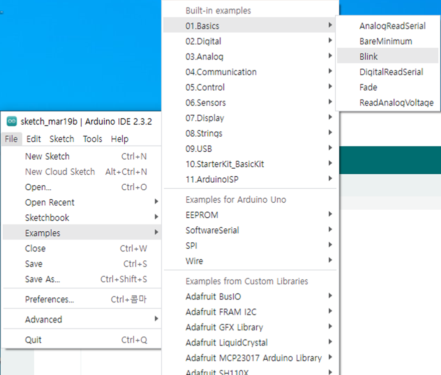Expand the Advanced submenu
This screenshot has width=441, height=375.
(82, 319)
